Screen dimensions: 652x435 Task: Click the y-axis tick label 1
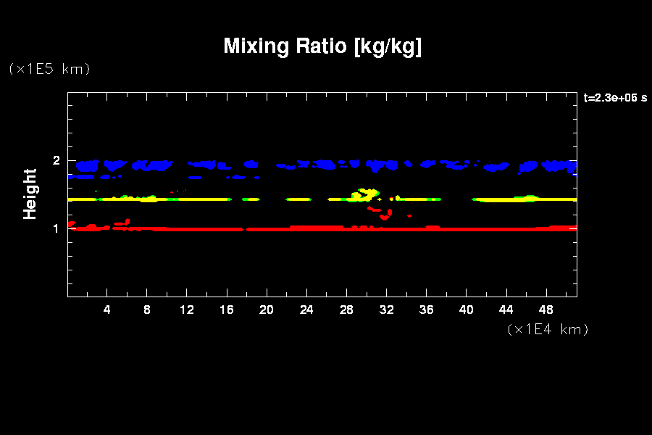click(55, 228)
